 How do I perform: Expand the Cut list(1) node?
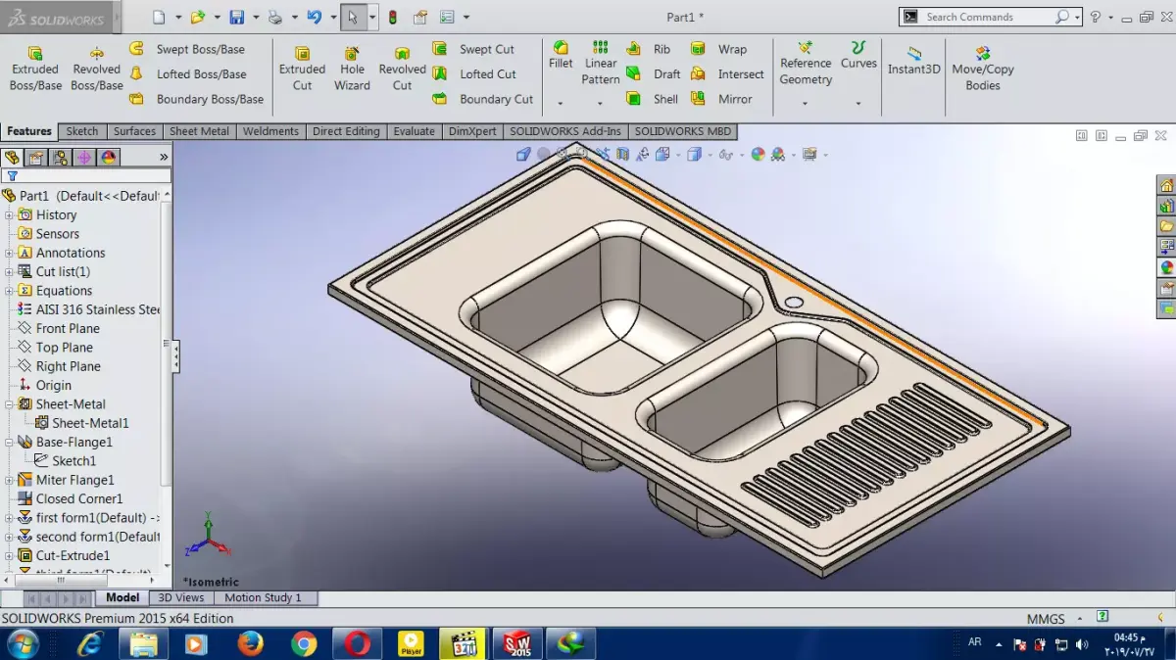coord(9,271)
